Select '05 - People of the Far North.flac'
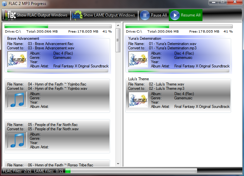 pos(53,125)
